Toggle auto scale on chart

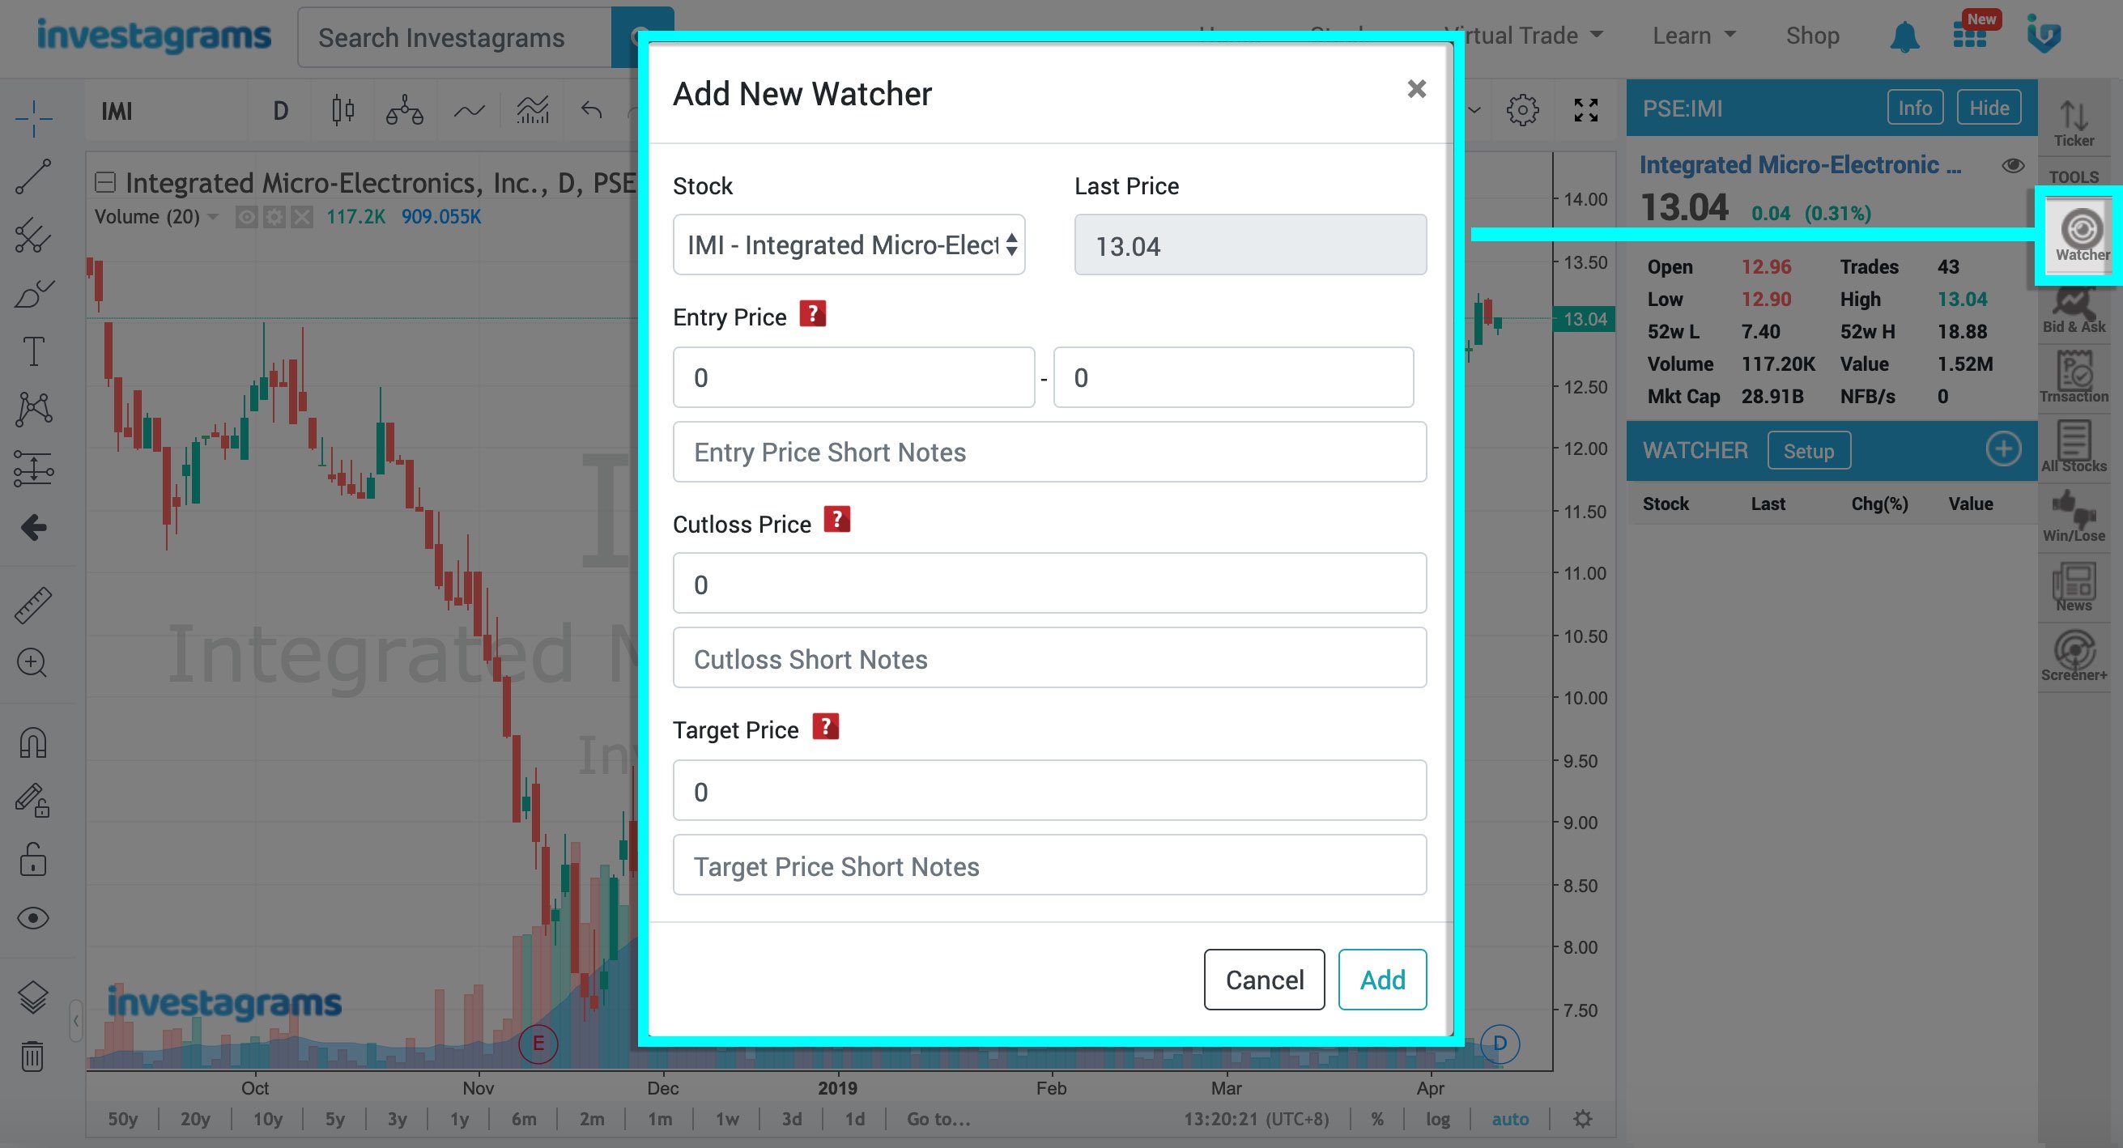[x=1510, y=1118]
